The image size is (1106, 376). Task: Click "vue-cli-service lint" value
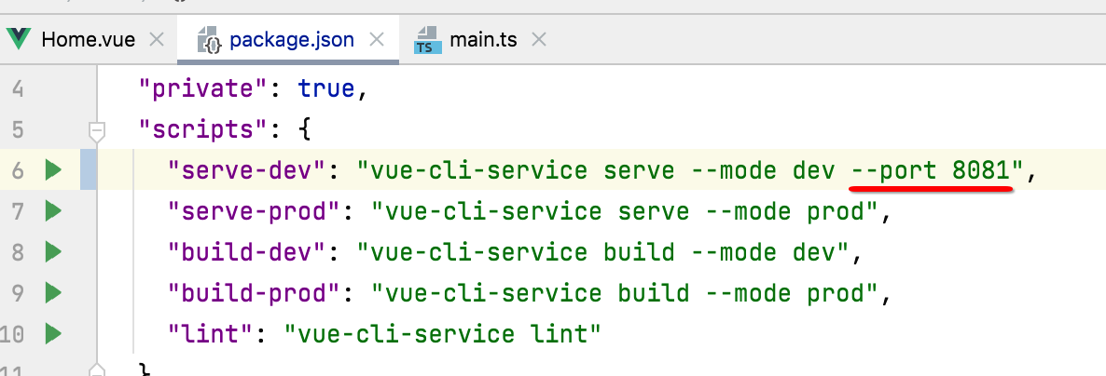point(443,334)
